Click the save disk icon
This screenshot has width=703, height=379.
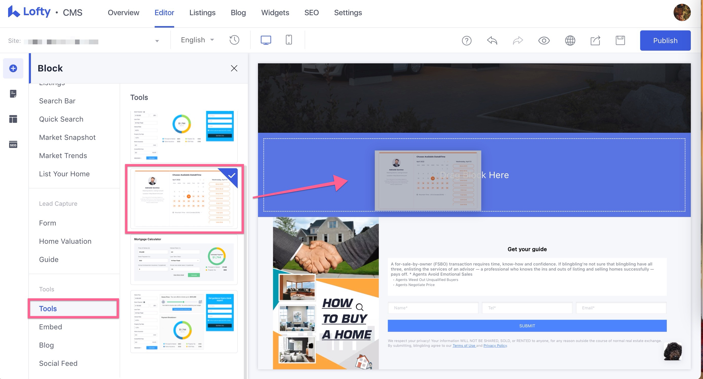[x=620, y=40]
